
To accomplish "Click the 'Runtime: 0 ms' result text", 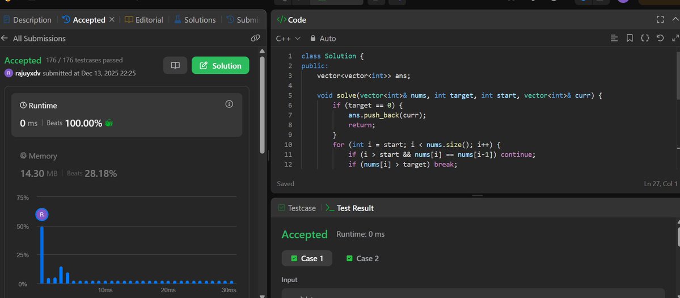I will 360,234.
